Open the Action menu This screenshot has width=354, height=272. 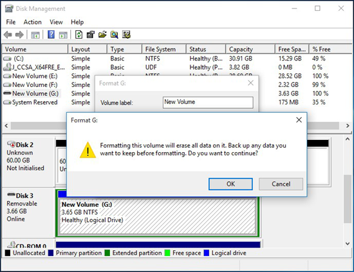tap(33, 22)
